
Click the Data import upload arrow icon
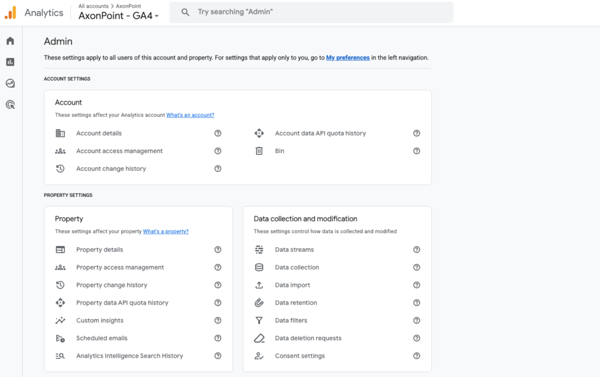tap(259, 285)
